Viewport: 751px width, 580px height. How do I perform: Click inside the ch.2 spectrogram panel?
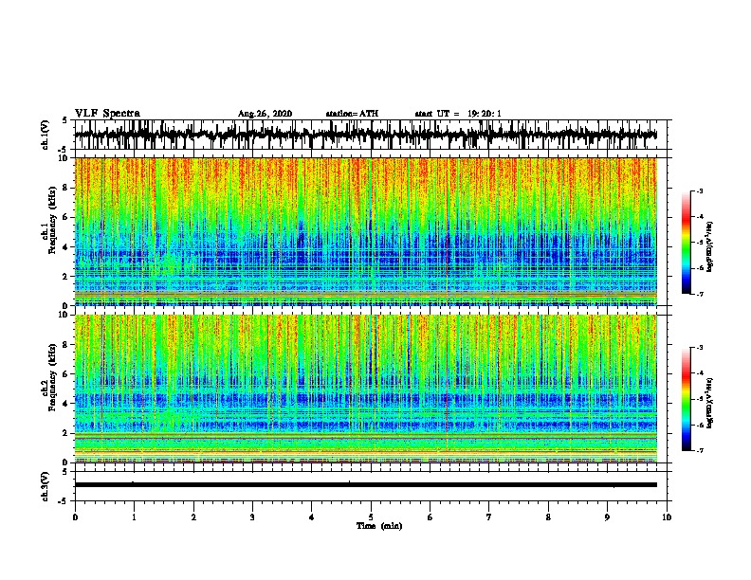pyautogui.click(x=366, y=389)
